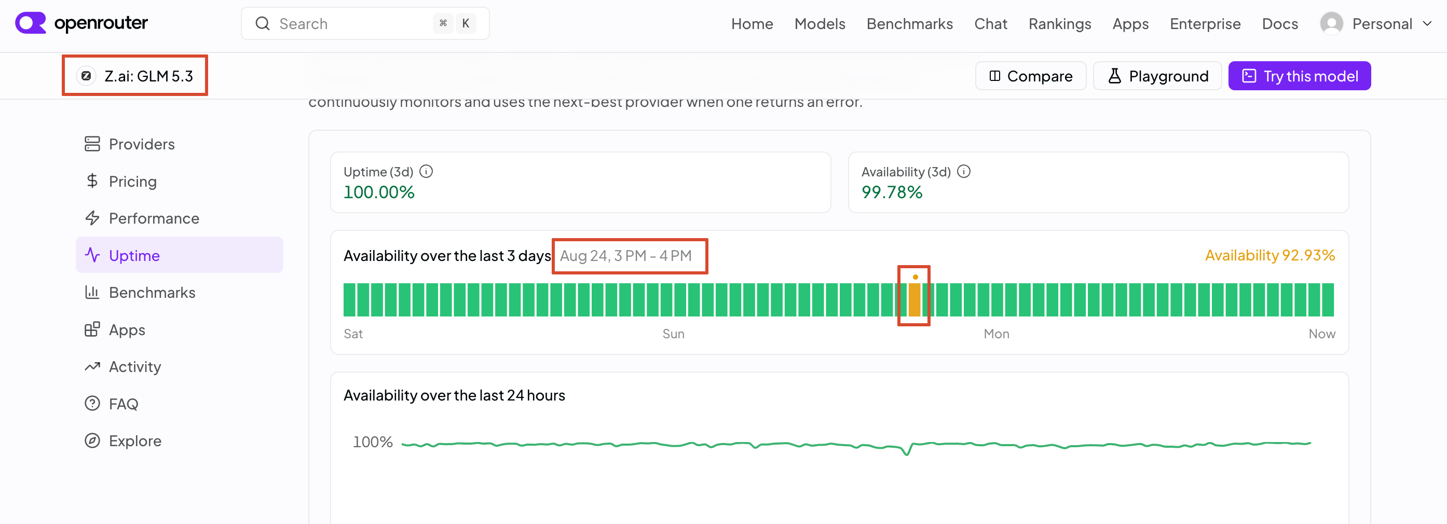This screenshot has height=524, width=1447.
Task: Click the orange availability bar
Action: pos(914,300)
